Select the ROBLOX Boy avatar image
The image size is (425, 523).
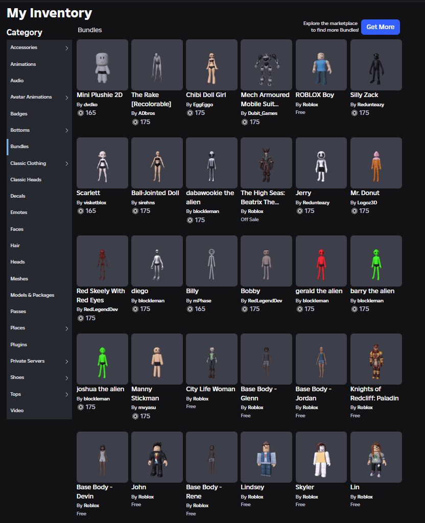tap(321, 65)
